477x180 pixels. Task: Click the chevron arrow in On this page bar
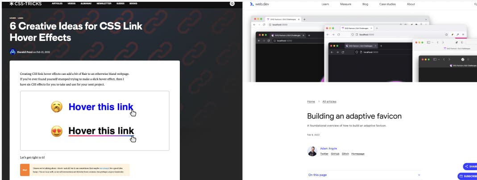(419, 175)
